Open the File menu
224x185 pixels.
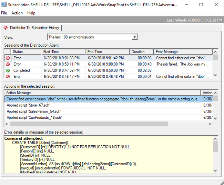coord(4,13)
